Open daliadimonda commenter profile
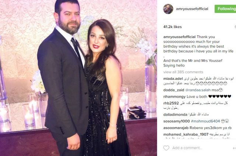 click(x=176, y=115)
